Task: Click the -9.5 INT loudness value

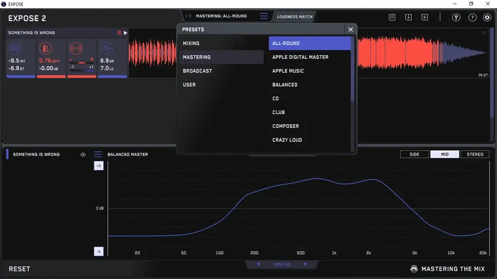Action: (17, 60)
